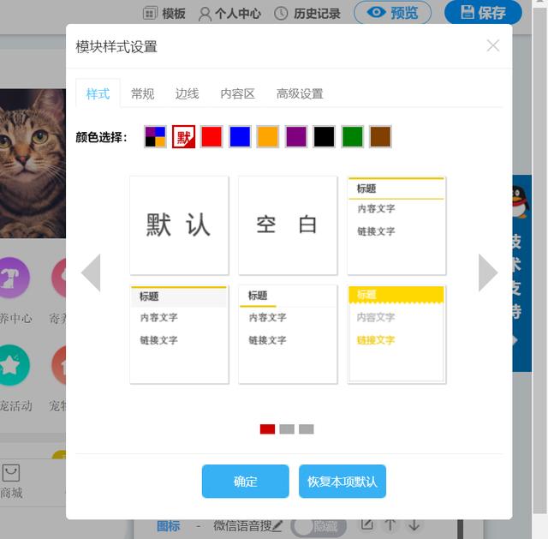Pick the blue color swatch
The height and width of the screenshot is (539, 548).
point(240,136)
